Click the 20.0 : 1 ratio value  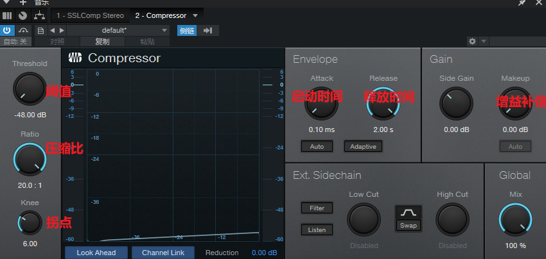30,185
